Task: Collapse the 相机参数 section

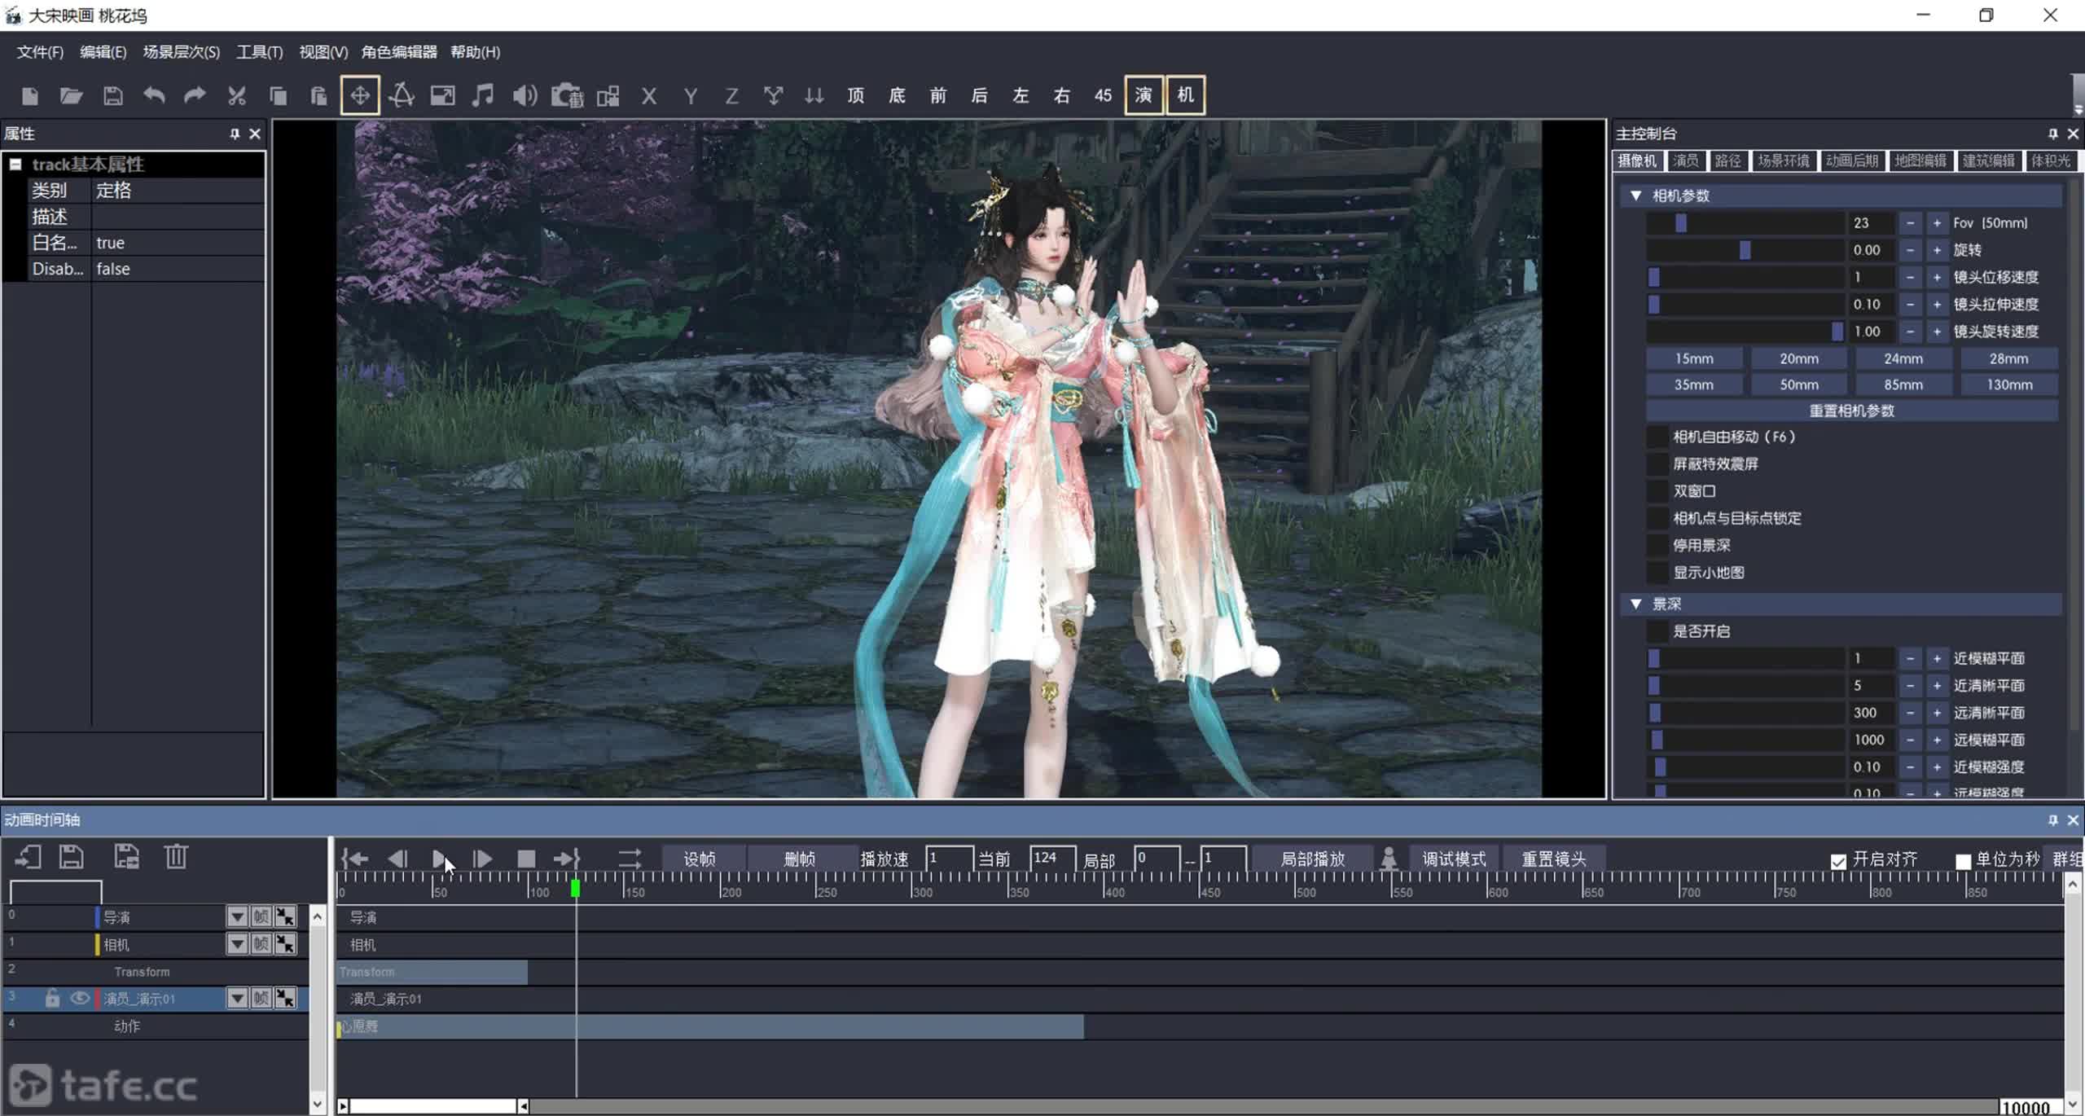Action: pos(1635,196)
